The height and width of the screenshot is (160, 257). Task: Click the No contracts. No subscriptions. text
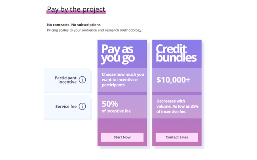(74, 25)
